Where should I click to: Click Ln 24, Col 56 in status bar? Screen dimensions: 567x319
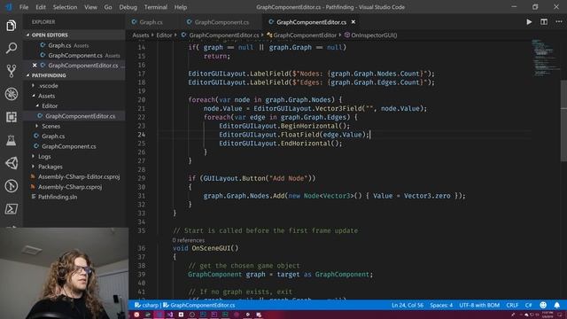tap(408, 305)
